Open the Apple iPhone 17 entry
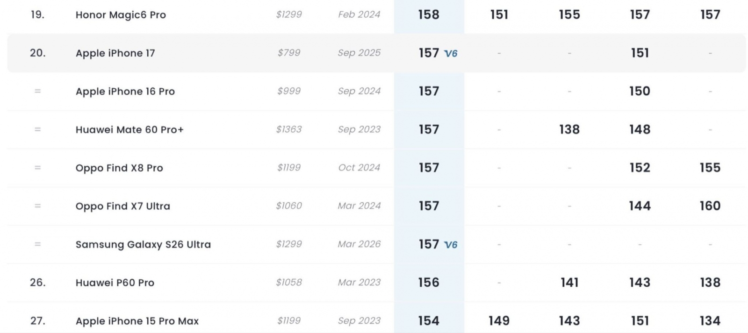748x333 pixels. [x=115, y=53]
